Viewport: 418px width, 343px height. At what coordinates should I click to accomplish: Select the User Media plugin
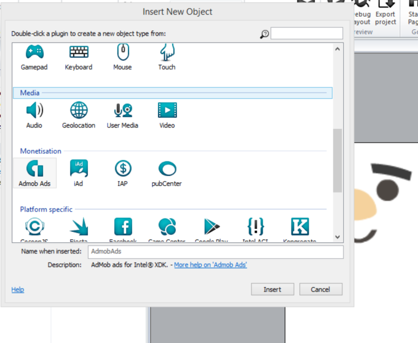123,110
